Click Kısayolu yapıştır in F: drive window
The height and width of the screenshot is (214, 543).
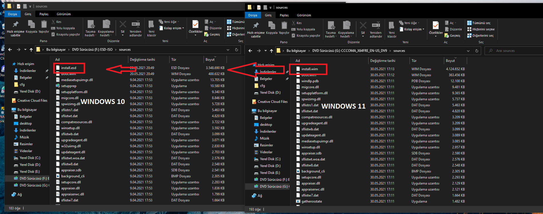tap(66, 34)
